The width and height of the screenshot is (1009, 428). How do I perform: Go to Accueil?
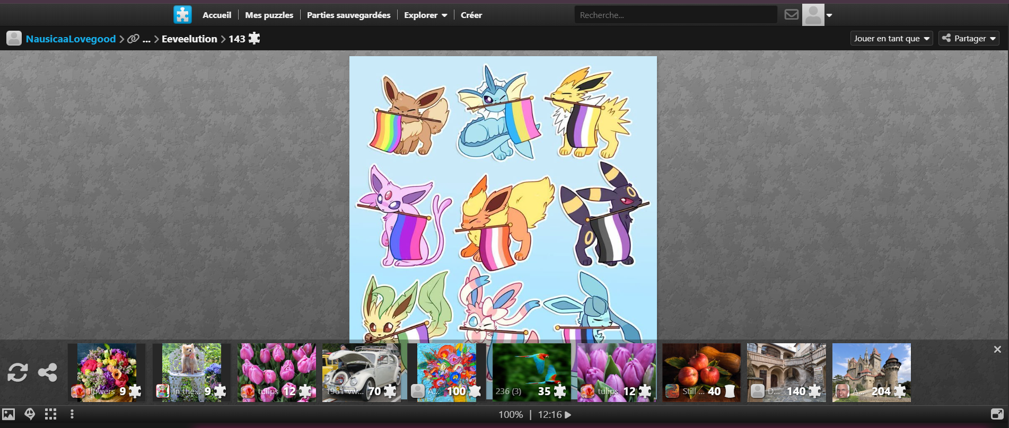[217, 15]
